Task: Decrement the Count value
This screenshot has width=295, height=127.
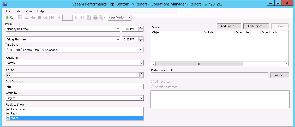Action: point(141,76)
